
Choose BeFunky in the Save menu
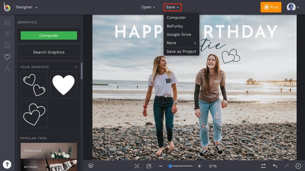point(181,26)
